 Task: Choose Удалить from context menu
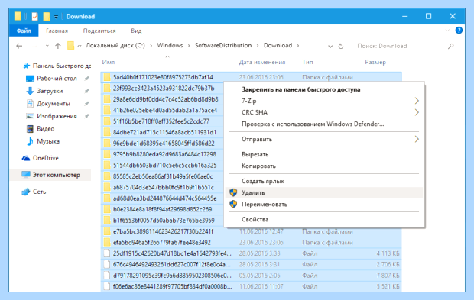324,192
